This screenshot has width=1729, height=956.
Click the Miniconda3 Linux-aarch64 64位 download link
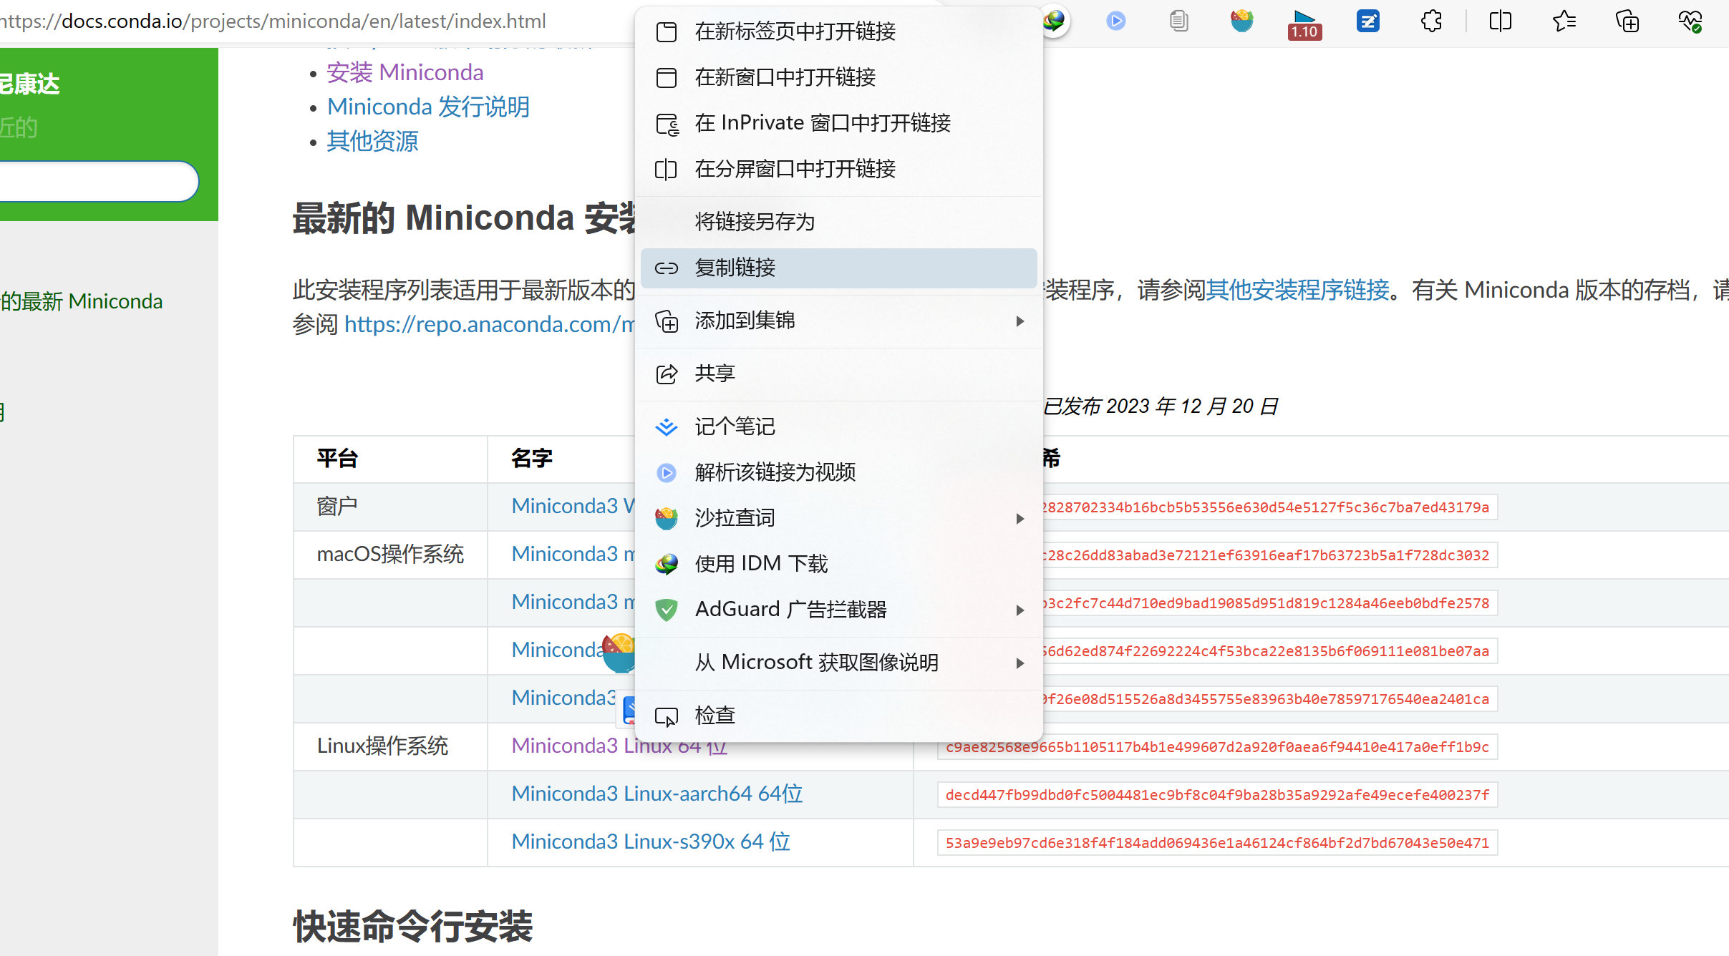click(x=656, y=794)
